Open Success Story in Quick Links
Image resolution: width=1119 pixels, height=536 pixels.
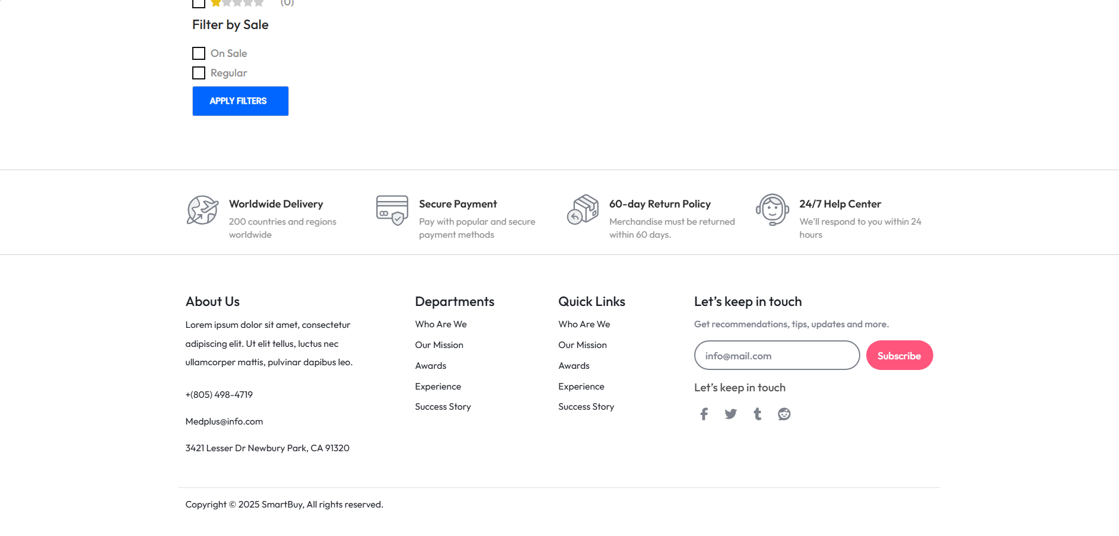(x=586, y=407)
